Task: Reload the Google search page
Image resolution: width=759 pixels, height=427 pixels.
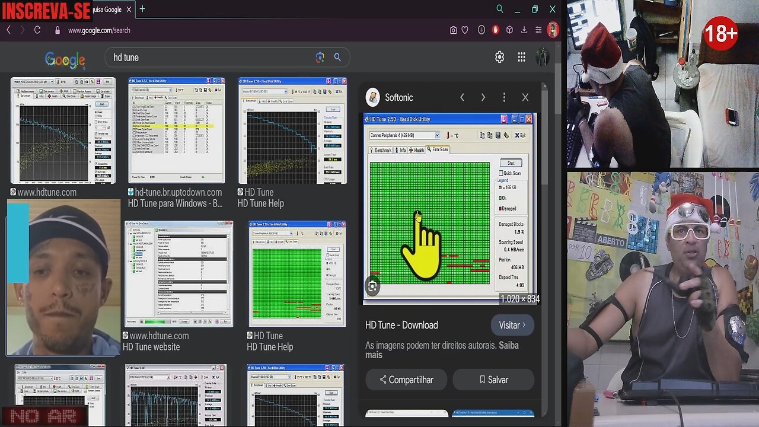Action: pyautogui.click(x=37, y=30)
